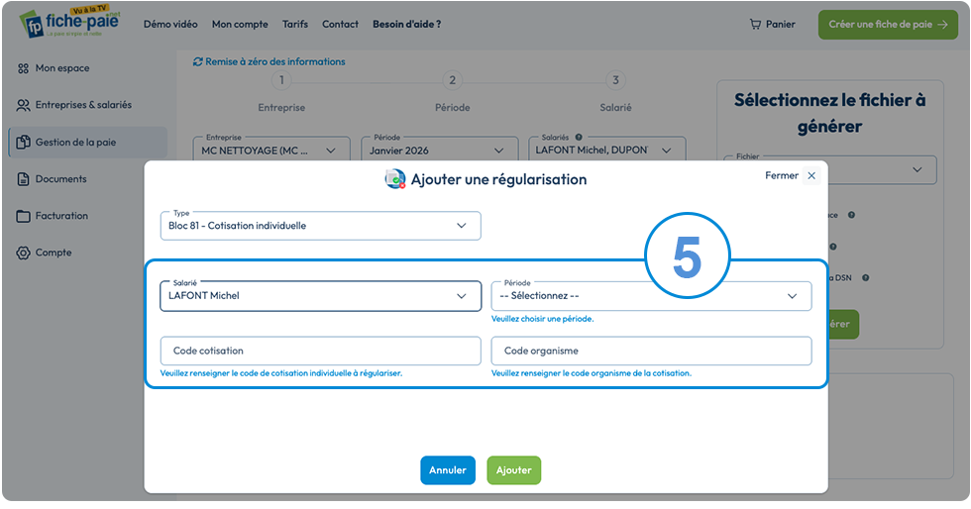Screen dimensions: 971x509
Task: Click the green Ajouter button
Action: pyautogui.click(x=514, y=470)
